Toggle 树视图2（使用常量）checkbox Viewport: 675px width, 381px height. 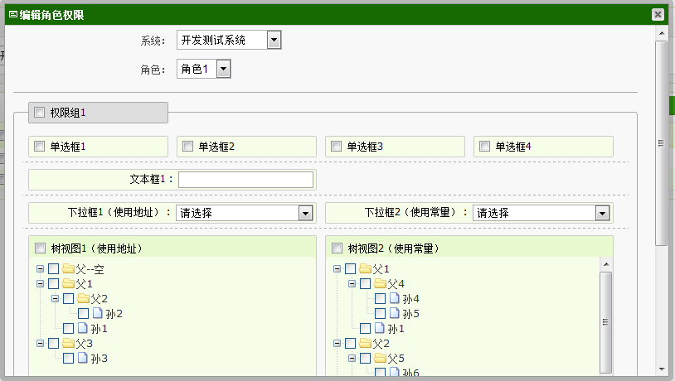click(x=337, y=248)
